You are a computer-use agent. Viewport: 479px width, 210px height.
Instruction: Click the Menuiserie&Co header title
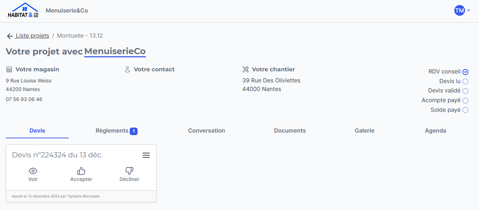coord(67,11)
